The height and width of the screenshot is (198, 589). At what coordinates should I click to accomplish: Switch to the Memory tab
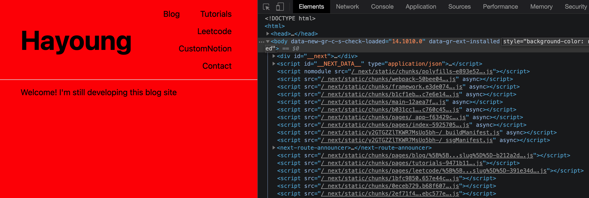(541, 7)
